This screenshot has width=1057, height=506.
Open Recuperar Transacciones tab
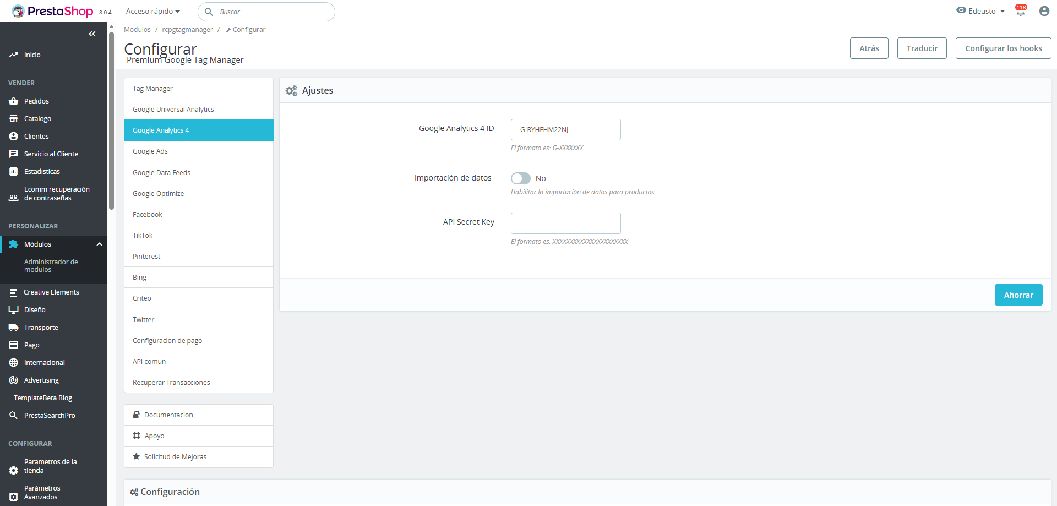[199, 383]
